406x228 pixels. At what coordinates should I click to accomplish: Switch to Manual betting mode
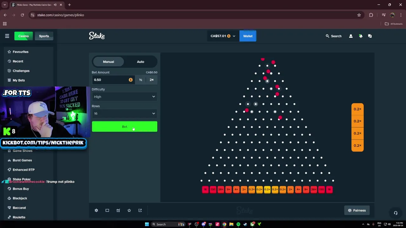(x=108, y=62)
